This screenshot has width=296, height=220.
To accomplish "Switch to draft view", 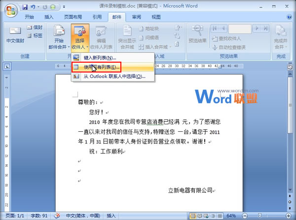I will tap(220, 216).
